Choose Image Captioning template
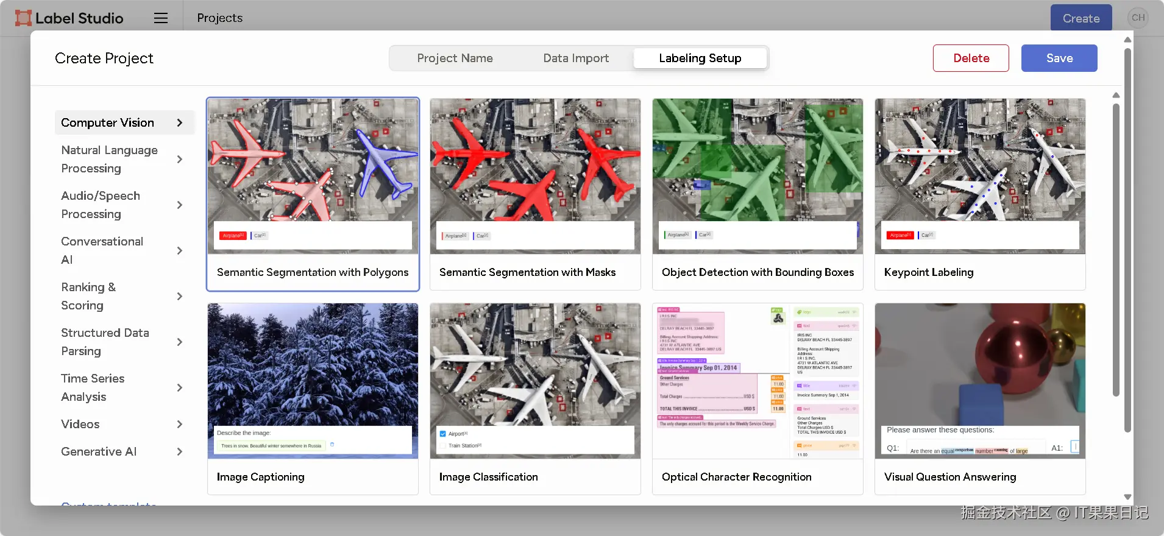This screenshot has width=1164, height=536. [x=313, y=399]
